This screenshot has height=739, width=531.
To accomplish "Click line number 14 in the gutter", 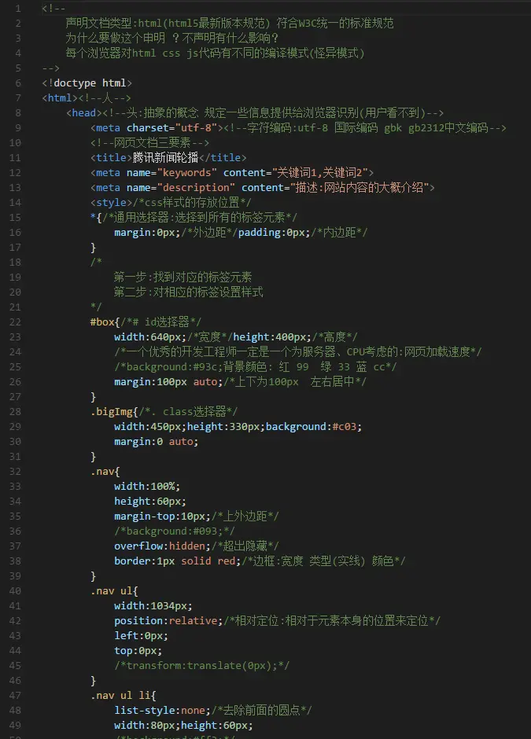I will [x=15, y=202].
